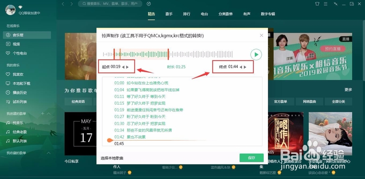
Task: Play the ringtone preview
Action: click(256, 55)
